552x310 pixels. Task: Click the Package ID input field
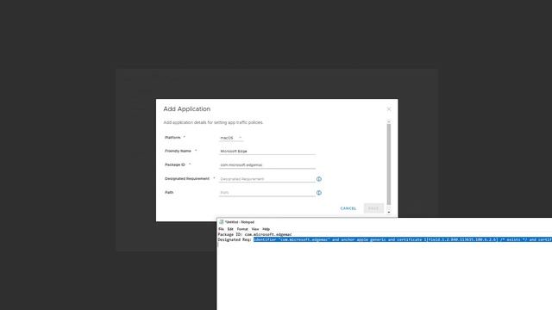click(267, 164)
